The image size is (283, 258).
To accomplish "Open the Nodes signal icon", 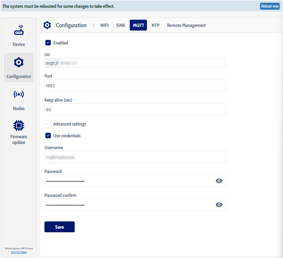I will pyautogui.click(x=19, y=95).
